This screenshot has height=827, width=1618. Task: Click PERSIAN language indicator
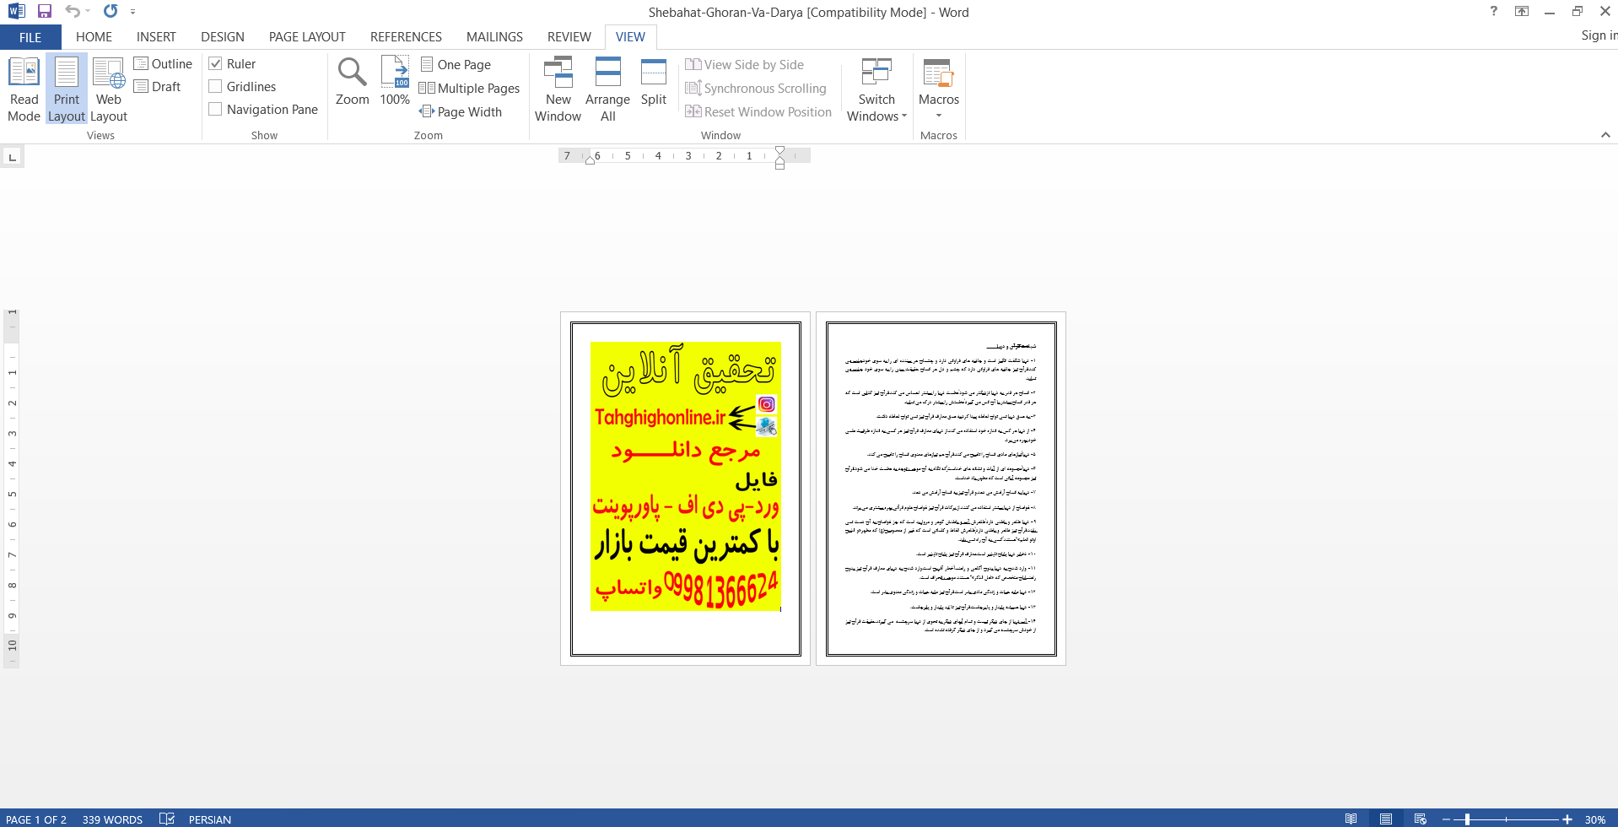(x=210, y=819)
